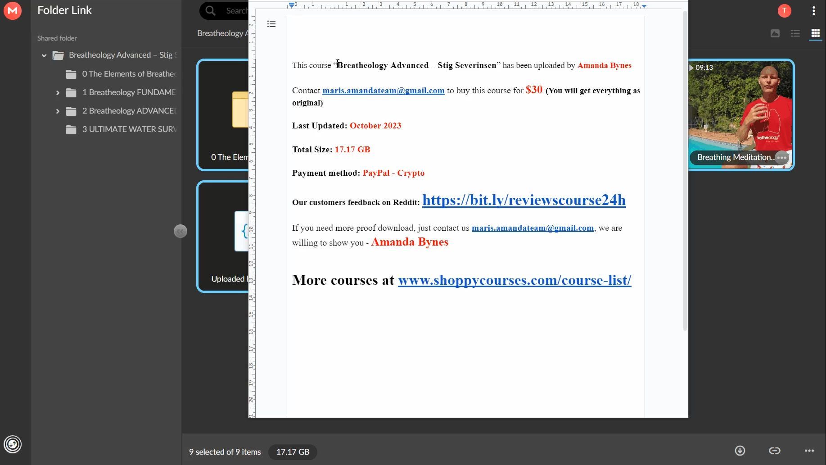Open more options in bottom bar
The image size is (826, 465).
click(809, 451)
